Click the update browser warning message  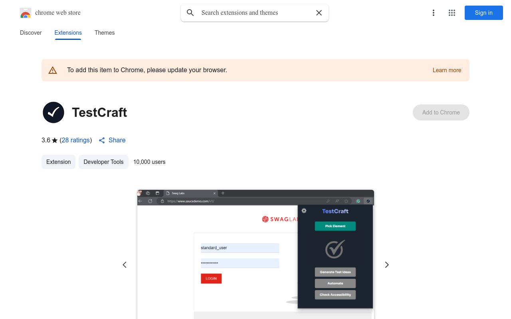click(x=147, y=70)
